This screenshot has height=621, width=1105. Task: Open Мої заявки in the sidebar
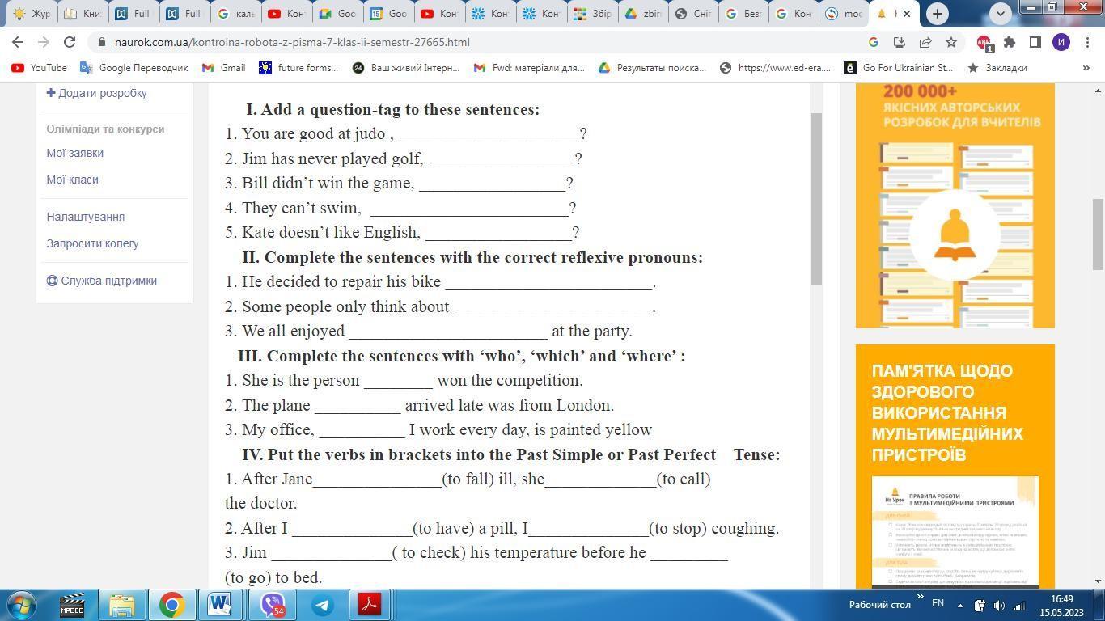(74, 153)
